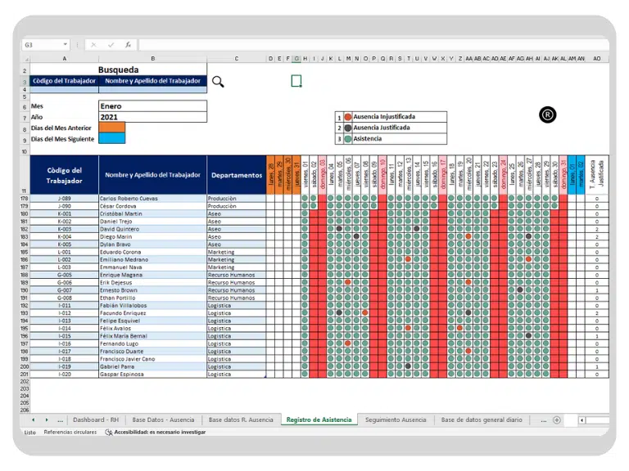Switch to the Dashboard - RH sheet tab
Viewport: 629px width, 471px height.
pos(95,419)
